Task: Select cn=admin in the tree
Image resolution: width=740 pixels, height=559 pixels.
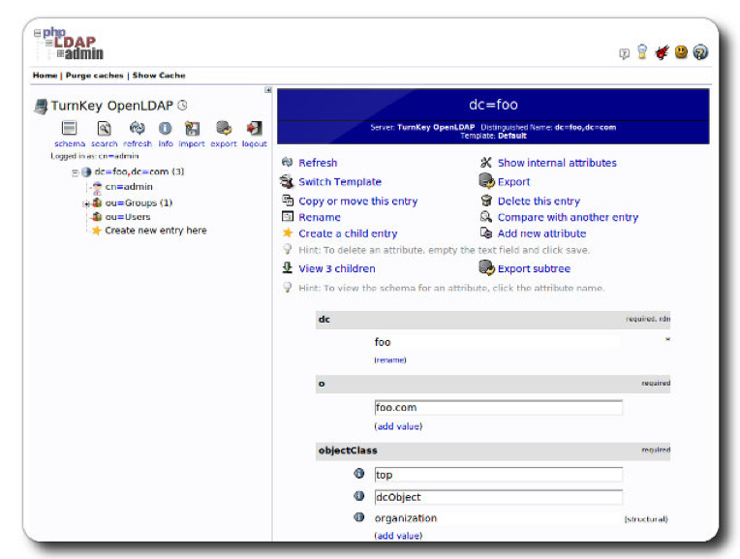Action: (x=129, y=187)
